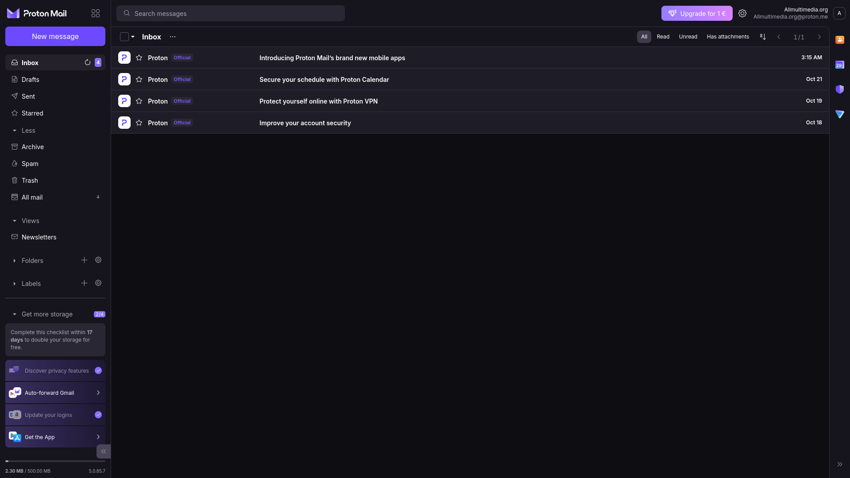This screenshot has height=478, width=850.
Task: Open label settings gear icon
Action: tap(98, 283)
